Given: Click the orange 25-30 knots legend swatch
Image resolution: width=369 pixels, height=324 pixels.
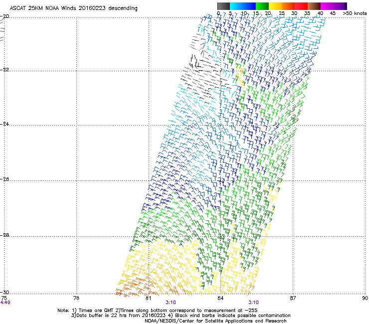Looking at the screenshot, I should tap(288, 6).
